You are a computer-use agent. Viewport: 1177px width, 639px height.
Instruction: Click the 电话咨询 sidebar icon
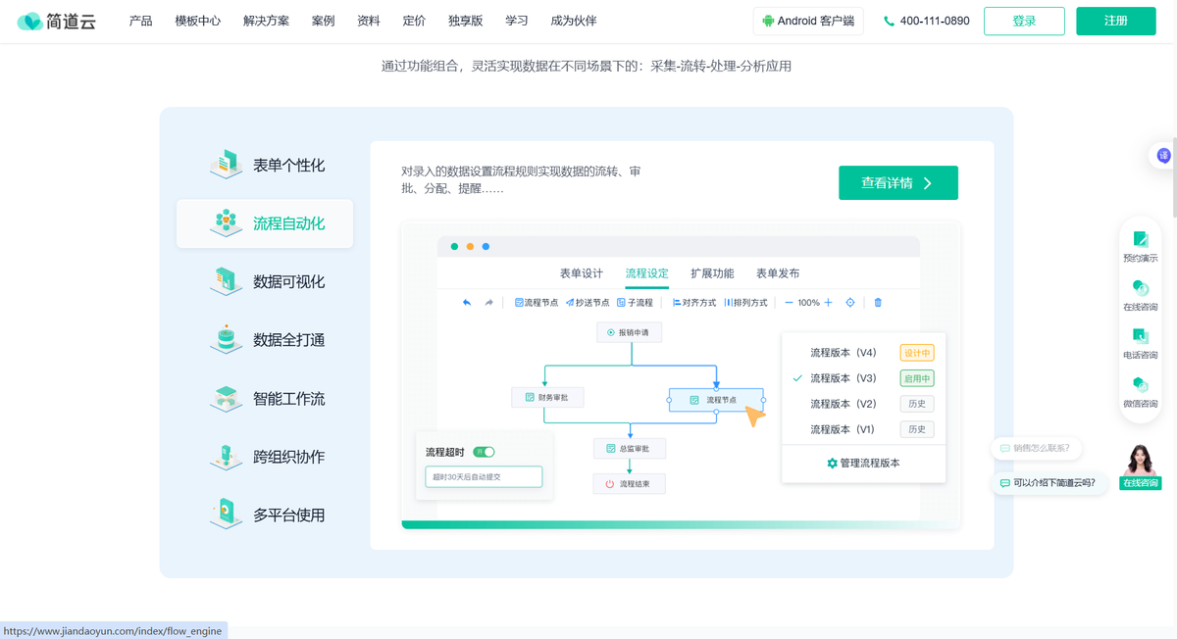(1140, 335)
